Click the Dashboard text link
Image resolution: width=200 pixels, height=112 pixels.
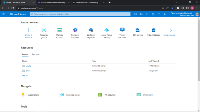pyautogui.click(x=148, y=95)
